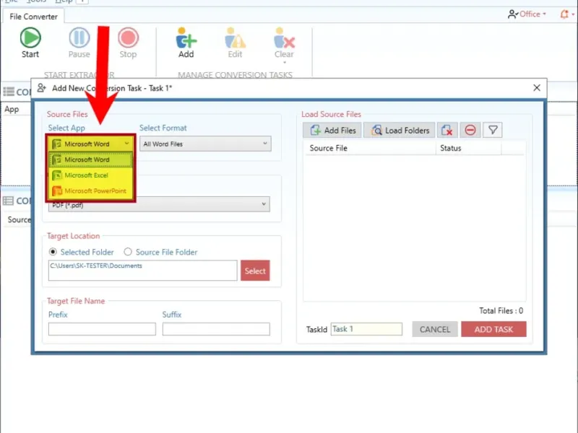This screenshot has width=578, height=433.
Task: Open the Select Format dropdown
Action: pos(205,144)
